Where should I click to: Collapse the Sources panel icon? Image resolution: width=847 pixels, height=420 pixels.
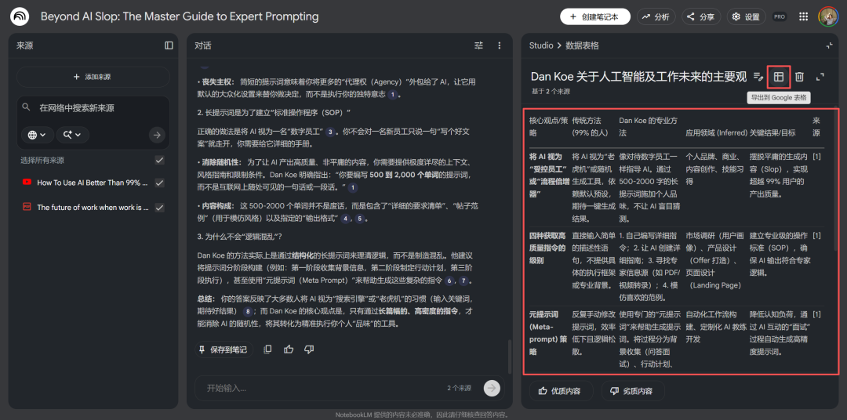[169, 45]
